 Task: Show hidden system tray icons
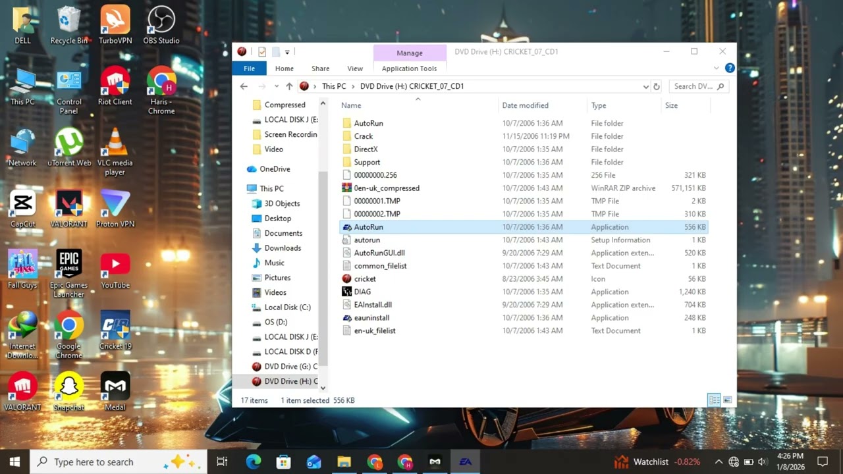pos(719,461)
